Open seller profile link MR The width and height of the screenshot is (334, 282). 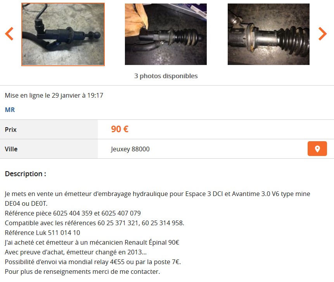click(x=10, y=110)
